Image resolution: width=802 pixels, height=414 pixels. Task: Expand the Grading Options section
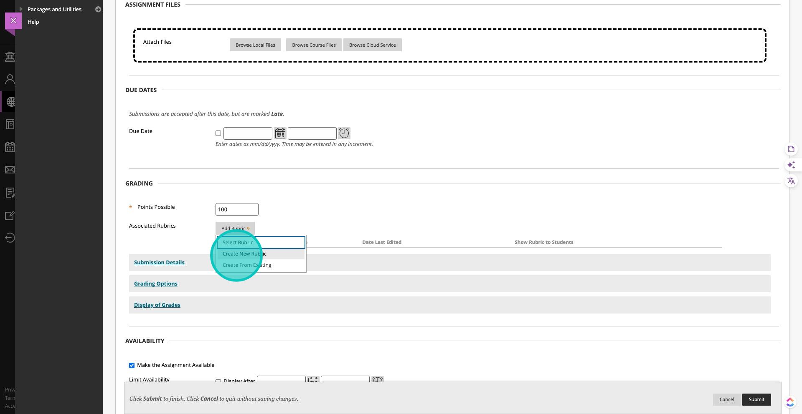(155, 284)
